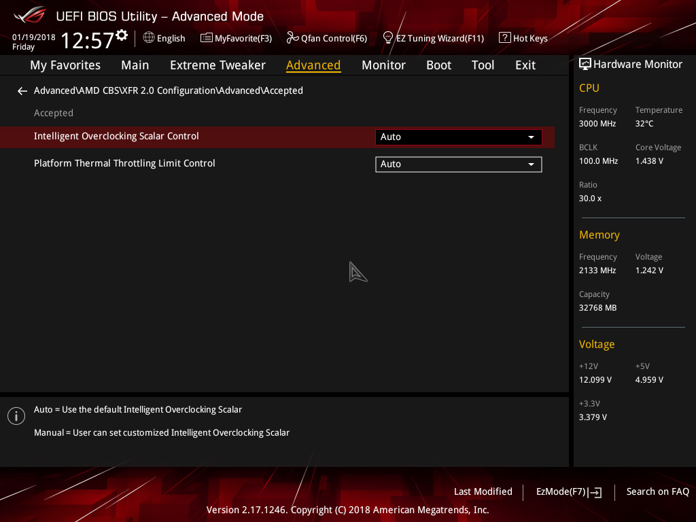Select the Platform Thermal Throttling Limit Control label

[124, 163]
